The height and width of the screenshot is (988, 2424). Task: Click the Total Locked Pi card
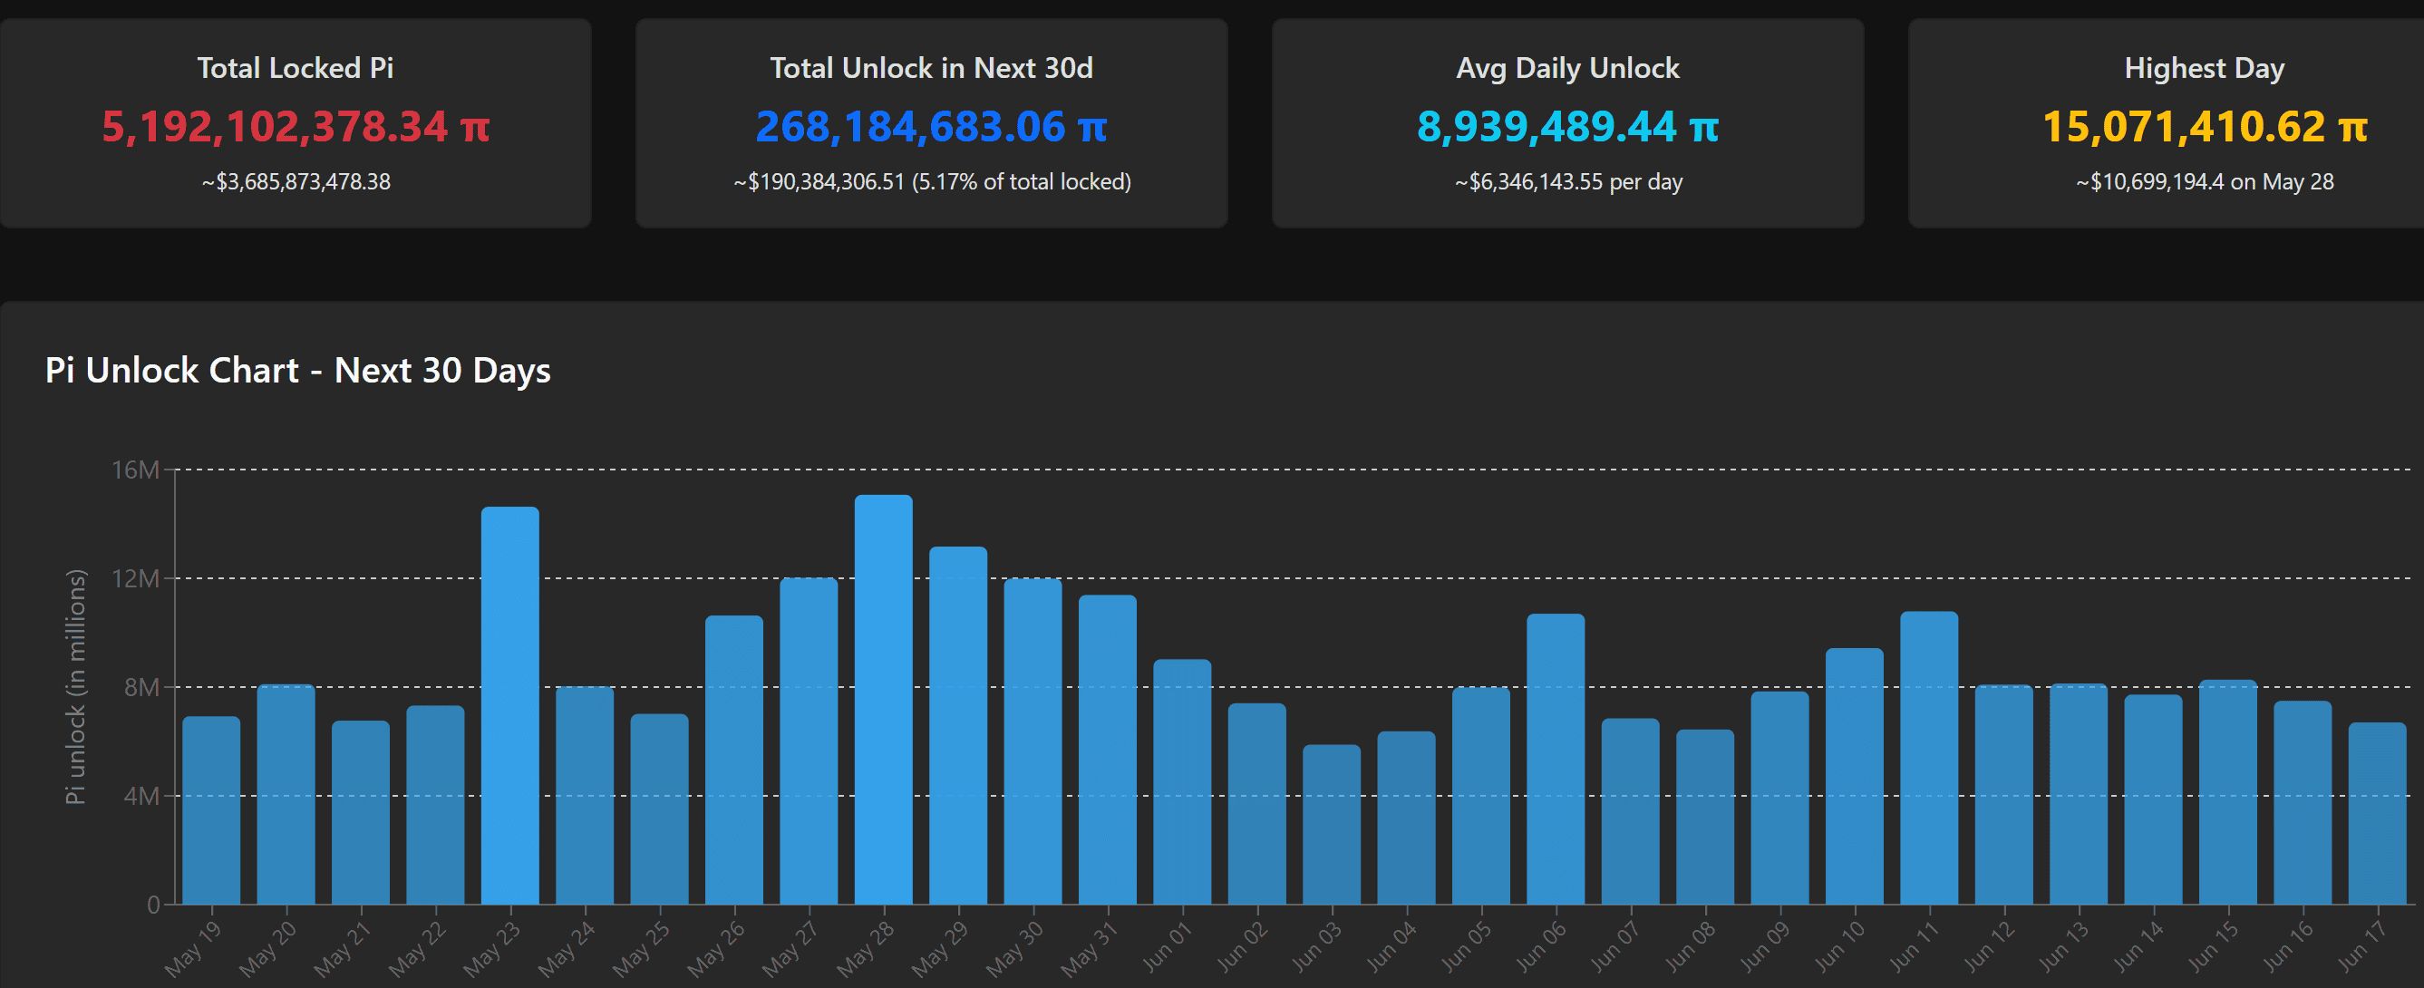(296, 123)
